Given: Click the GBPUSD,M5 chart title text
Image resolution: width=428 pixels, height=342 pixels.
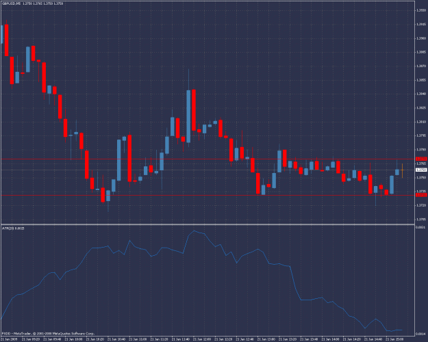Looking at the screenshot, I should click(11, 3).
